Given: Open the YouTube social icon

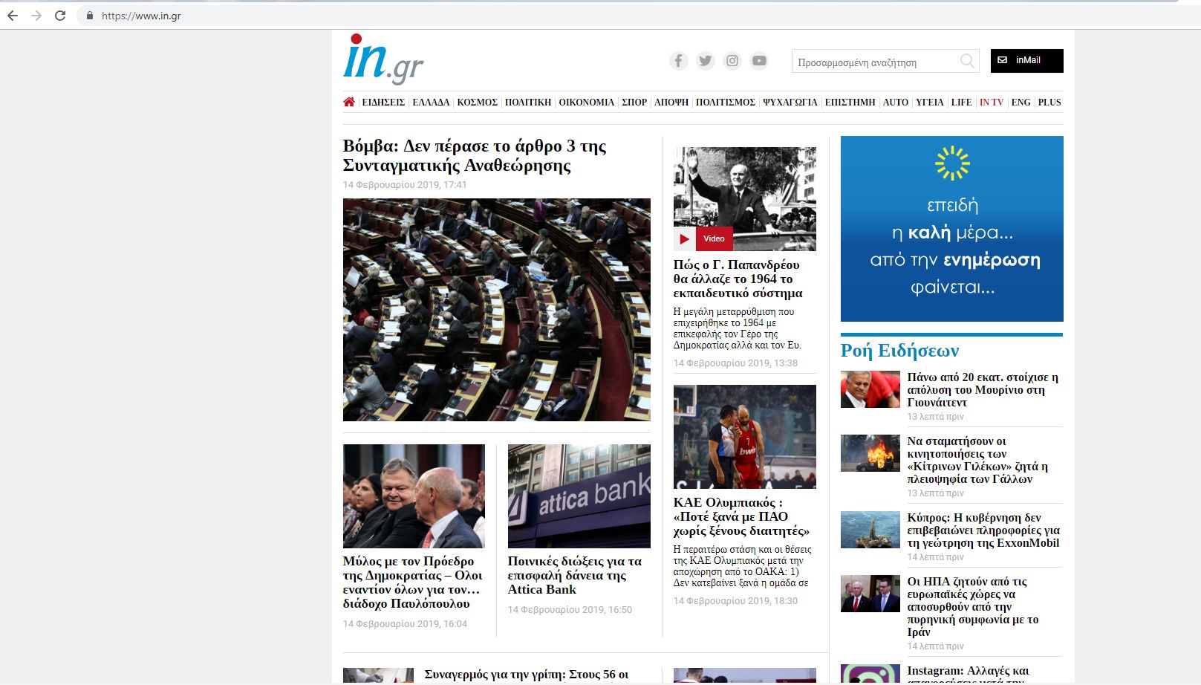Looking at the screenshot, I should [x=759, y=61].
